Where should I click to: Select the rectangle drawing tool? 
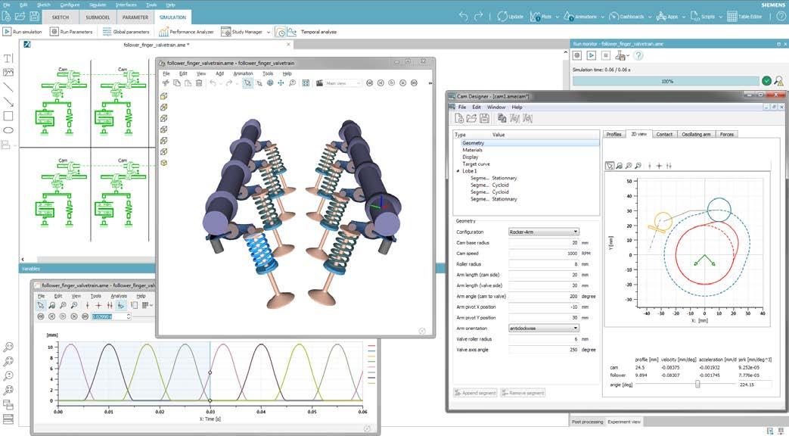[8, 116]
